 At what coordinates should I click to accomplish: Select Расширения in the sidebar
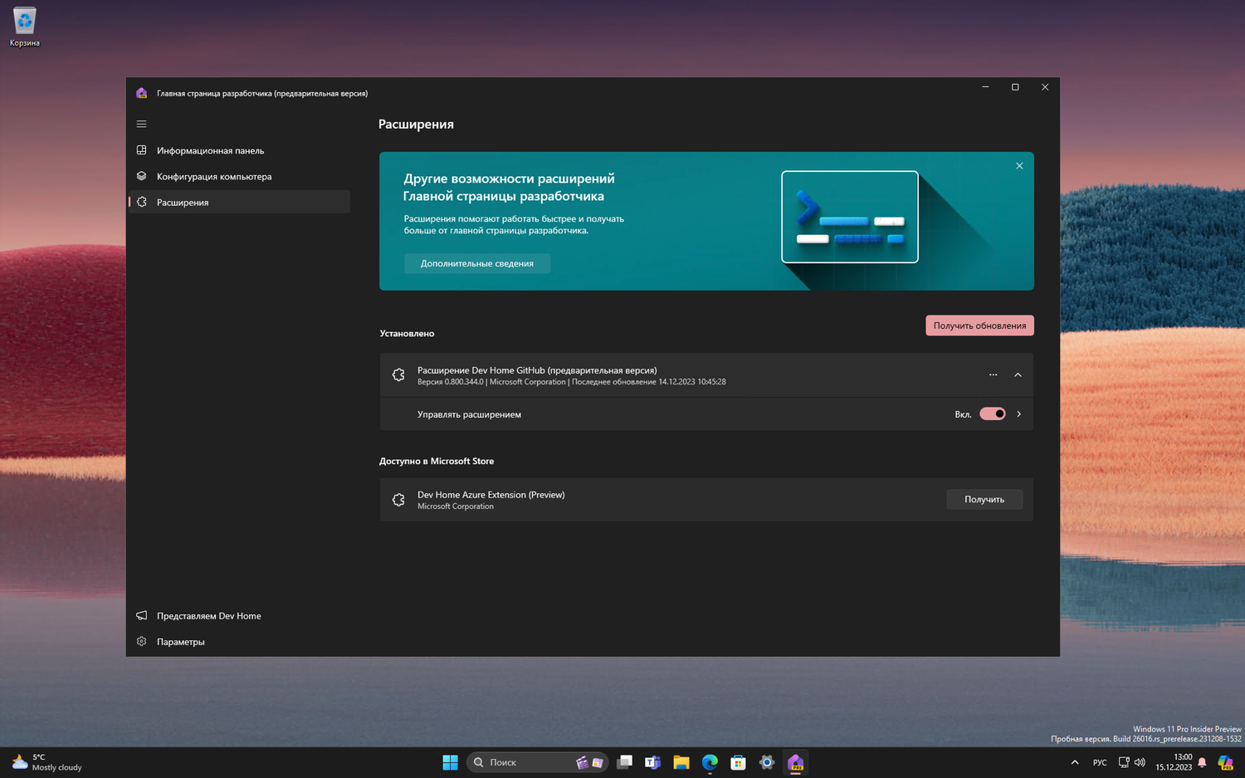tap(239, 202)
